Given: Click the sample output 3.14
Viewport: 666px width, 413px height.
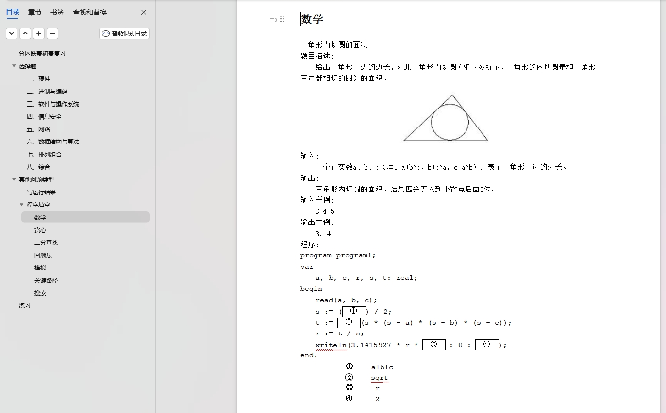Looking at the screenshot, I should (x=323, y=234).
